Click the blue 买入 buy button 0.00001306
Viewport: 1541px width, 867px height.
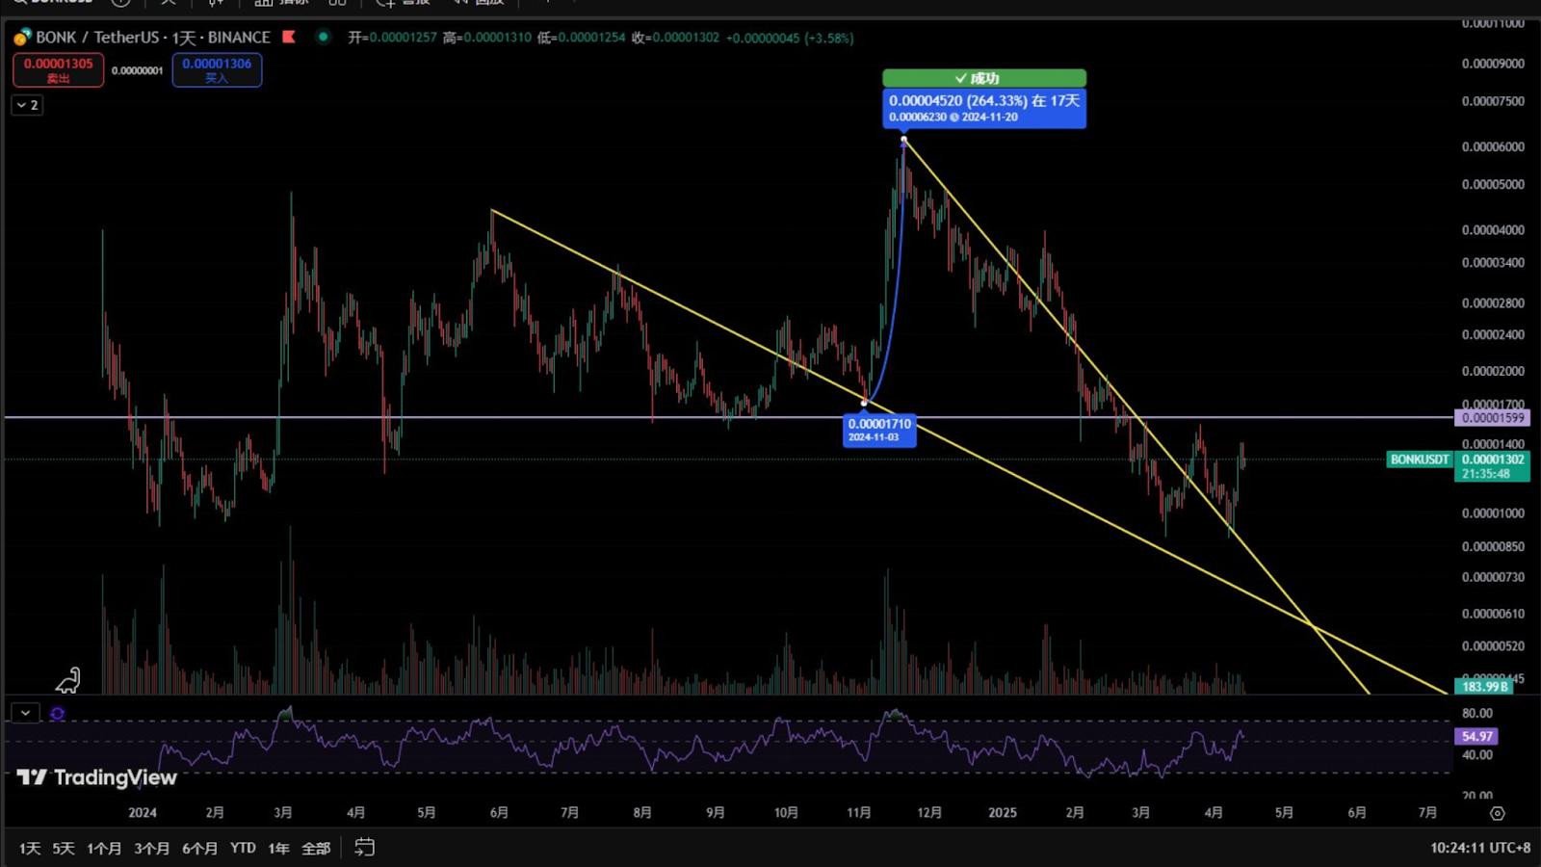point(217,69)
